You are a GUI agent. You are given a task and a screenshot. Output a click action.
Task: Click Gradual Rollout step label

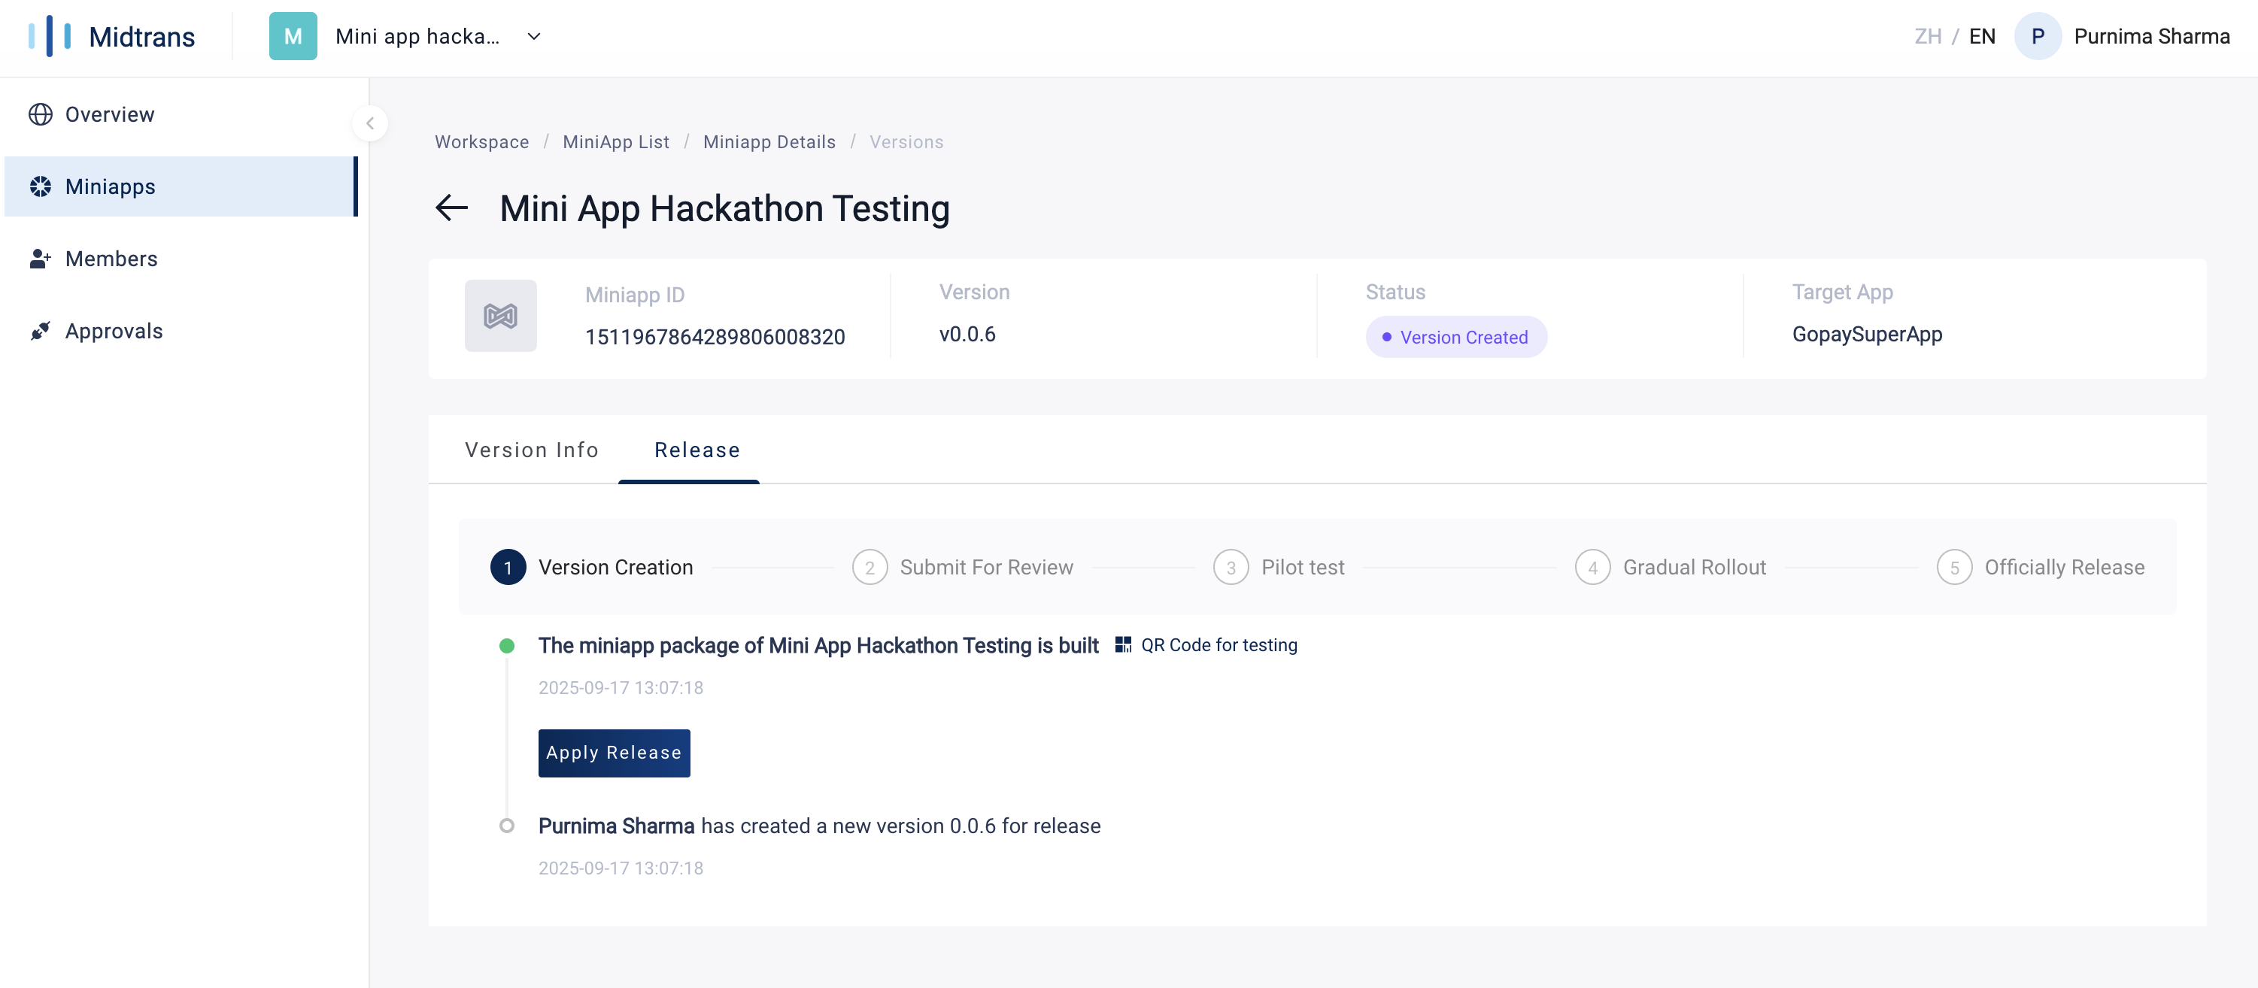tap(1695, 568)
